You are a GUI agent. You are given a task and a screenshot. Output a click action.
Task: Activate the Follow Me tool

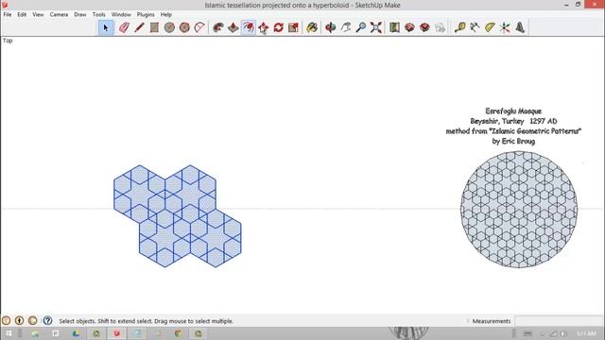coord(218,27)
